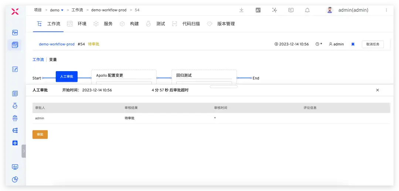Open the demo project dropdown arrow
Screen dimensions: 399x191
point(62,10)
